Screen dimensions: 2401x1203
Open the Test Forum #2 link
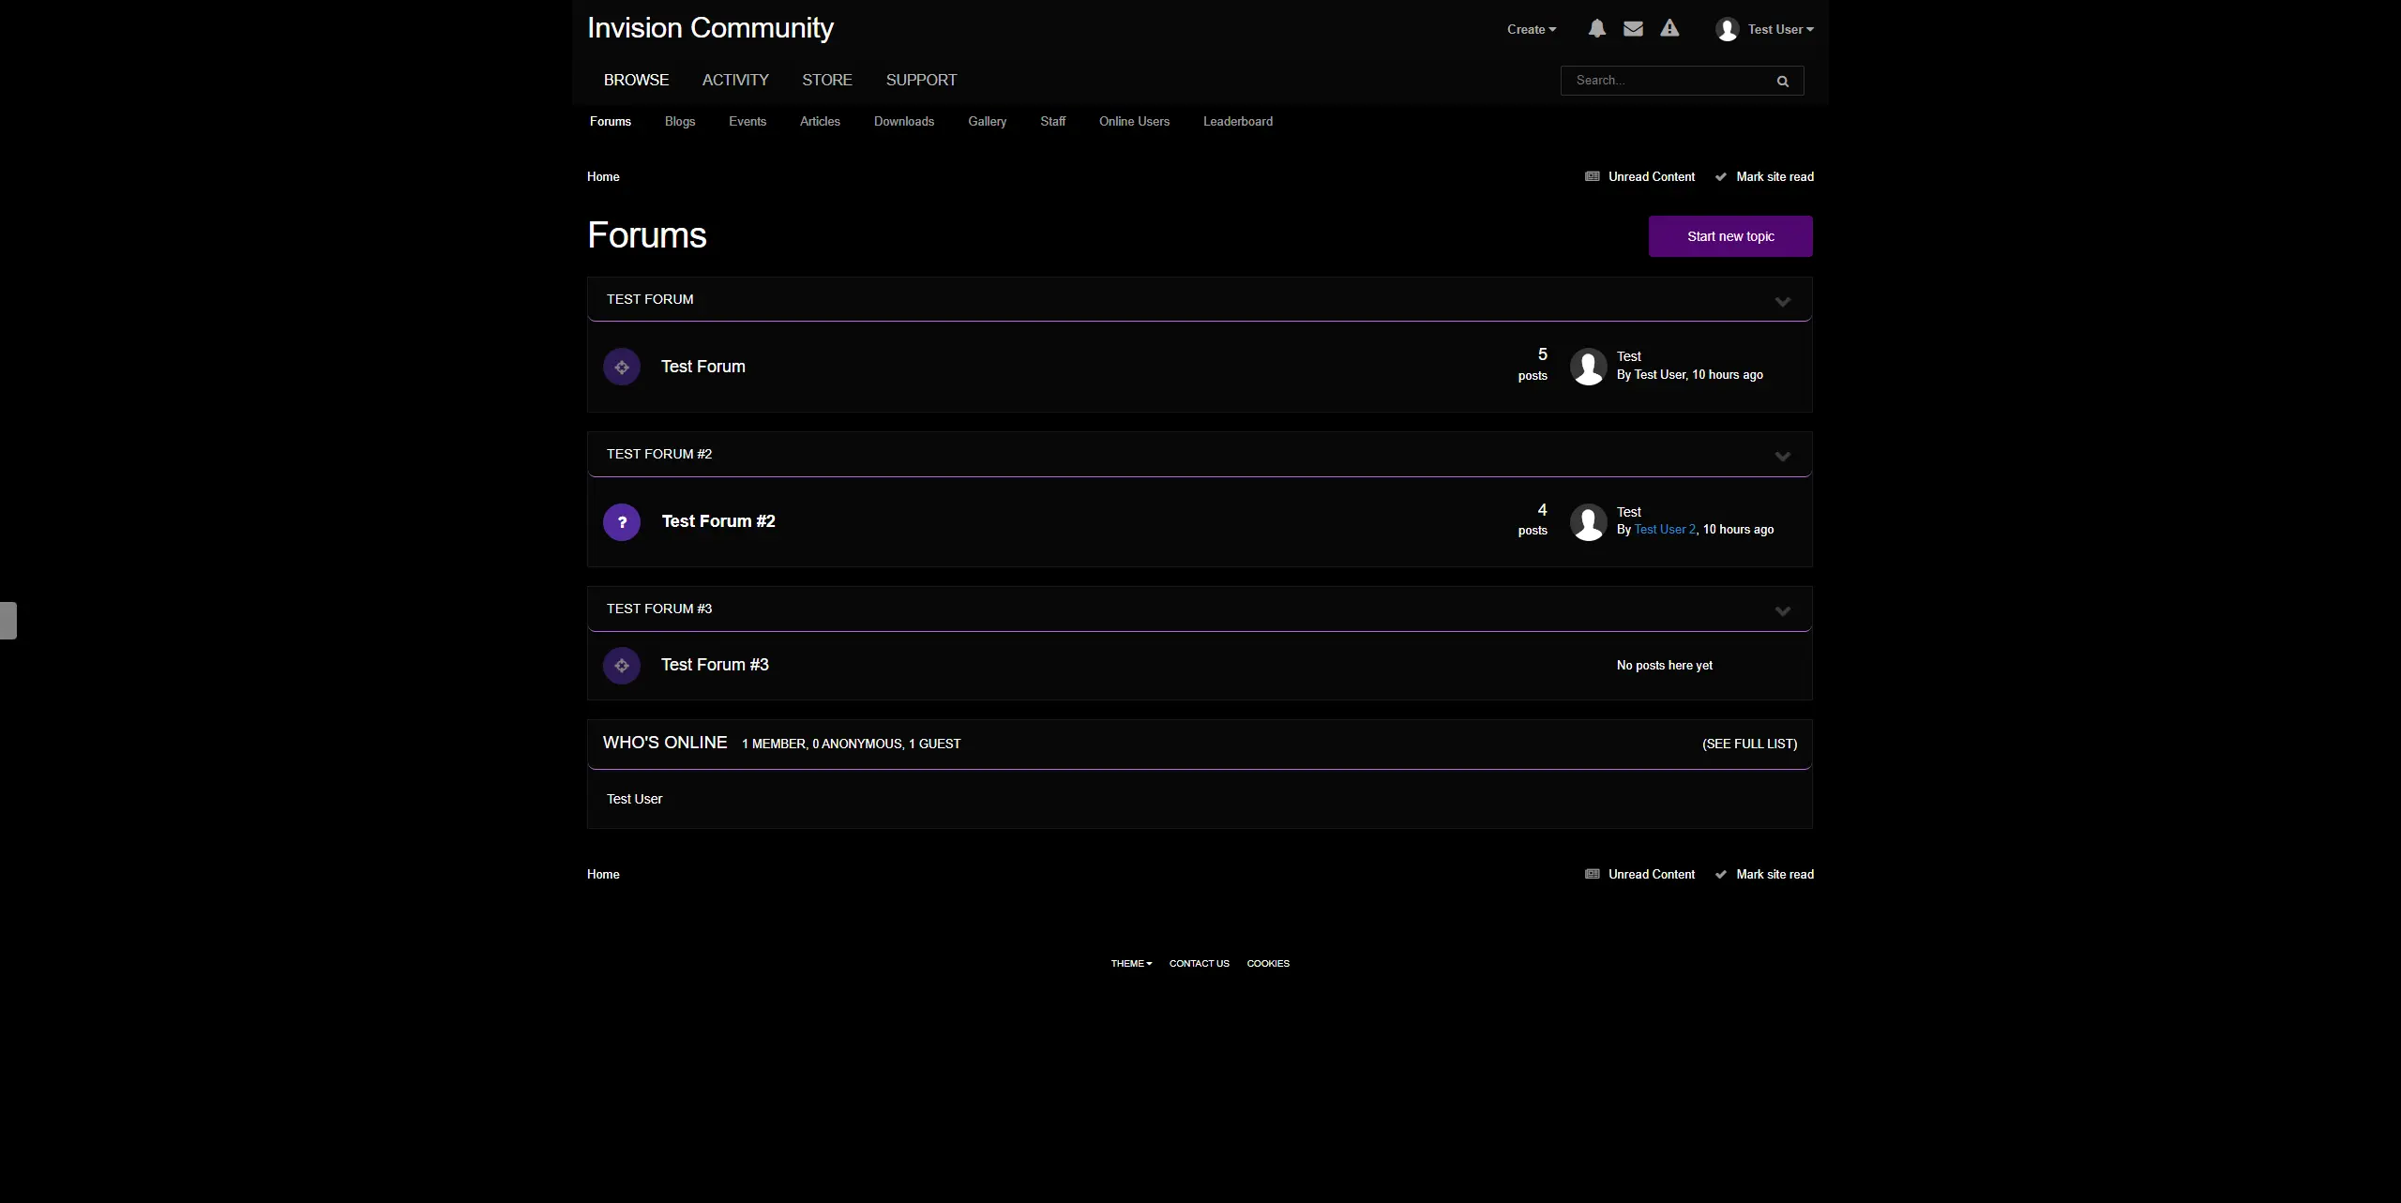tap(718, 521)
